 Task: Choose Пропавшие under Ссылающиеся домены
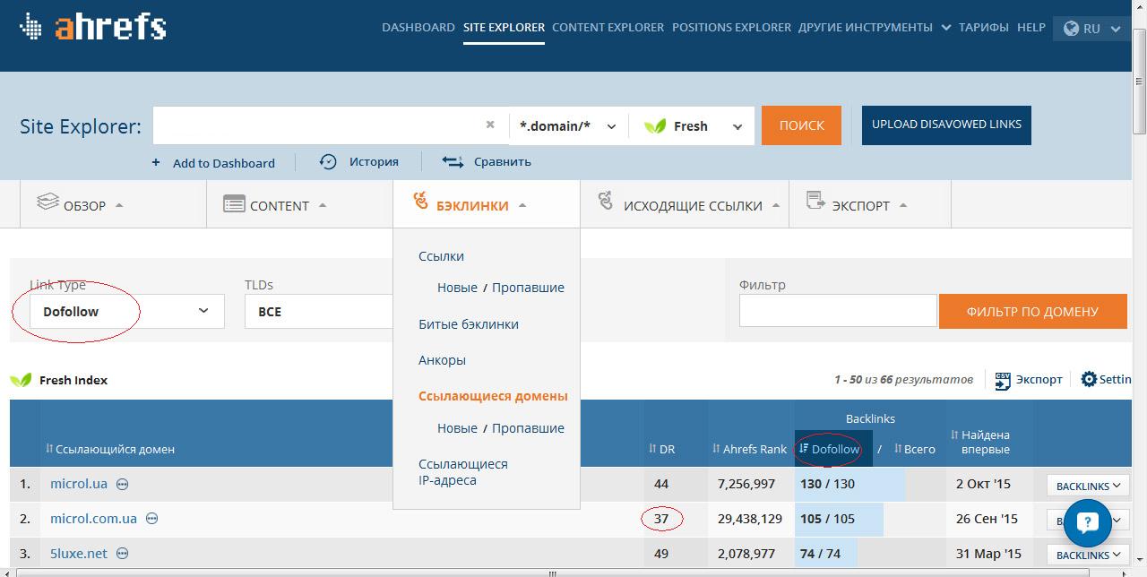tap(528, 427)
